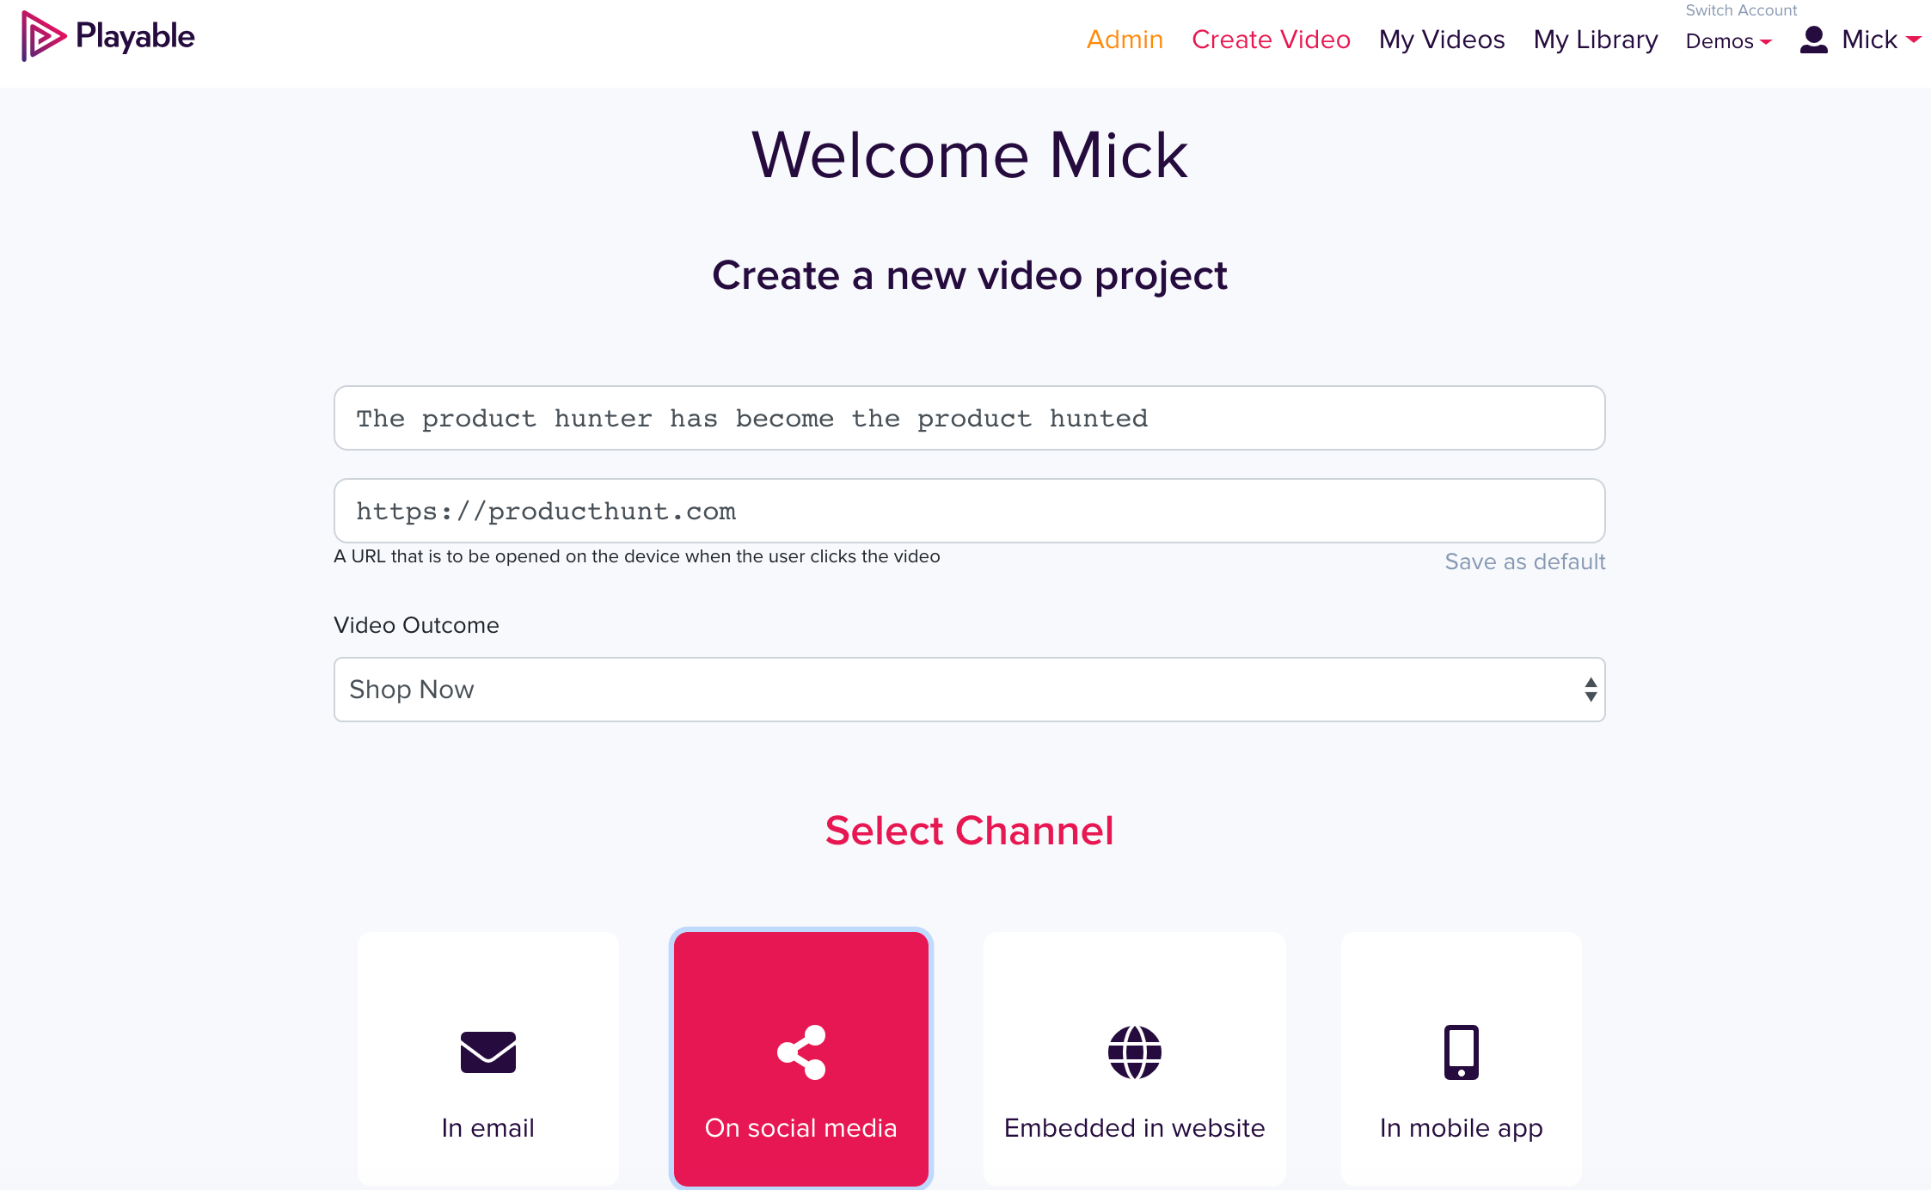The width and height of the screenshot is (1931, 1190).
Task: Click the video project title input field
Action: click(969, 418)
